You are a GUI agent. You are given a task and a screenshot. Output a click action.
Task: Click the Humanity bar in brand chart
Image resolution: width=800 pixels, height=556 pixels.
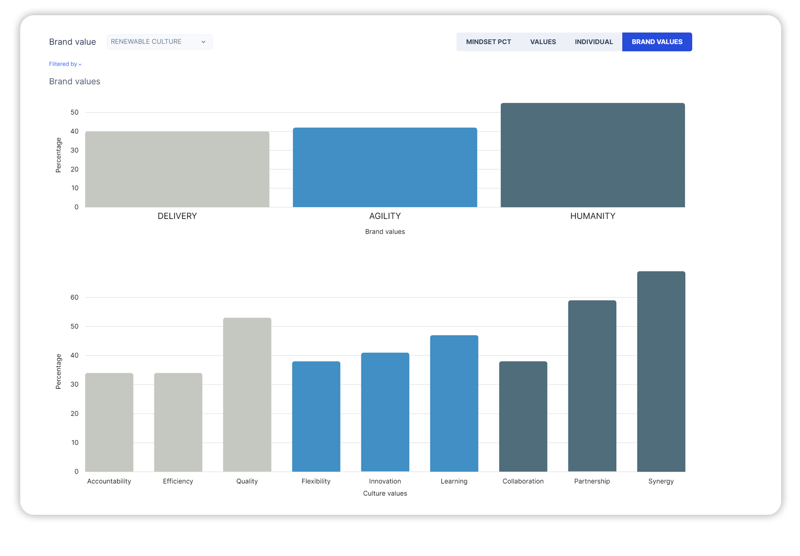tap(592, 155)
